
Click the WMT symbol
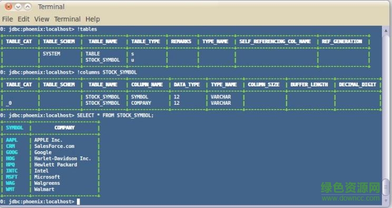(10, 189)
